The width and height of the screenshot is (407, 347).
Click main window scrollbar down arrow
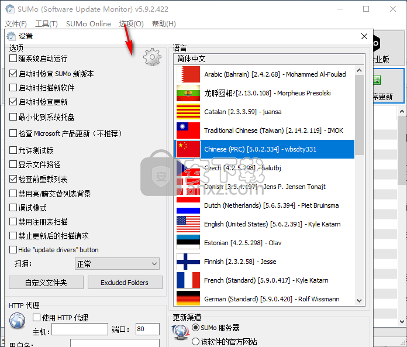point(402,322)
